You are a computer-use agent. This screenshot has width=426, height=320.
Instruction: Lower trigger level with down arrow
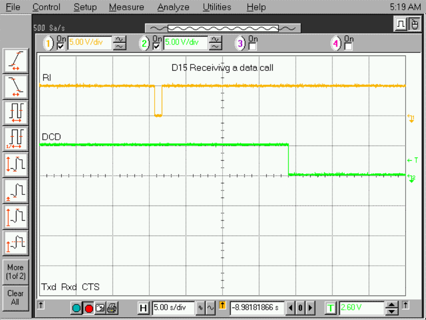(x=392, y=311)
